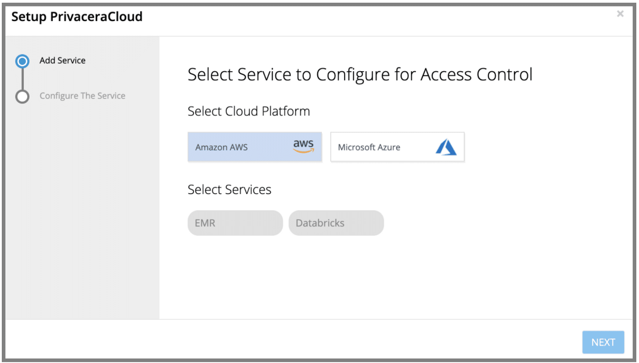Click the aws smile logo icon
This screenshot has height=363, width=639.
point(303,146)
